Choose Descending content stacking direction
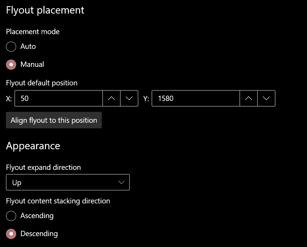Screen dimensions: 307x247 [x=11, y=234]
